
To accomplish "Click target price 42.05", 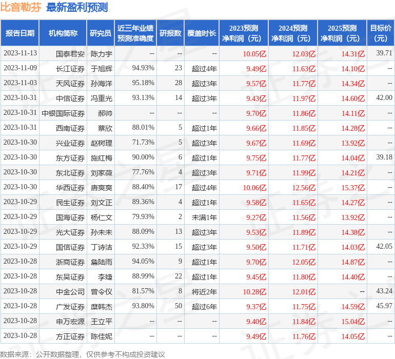I will coord(384,246).
